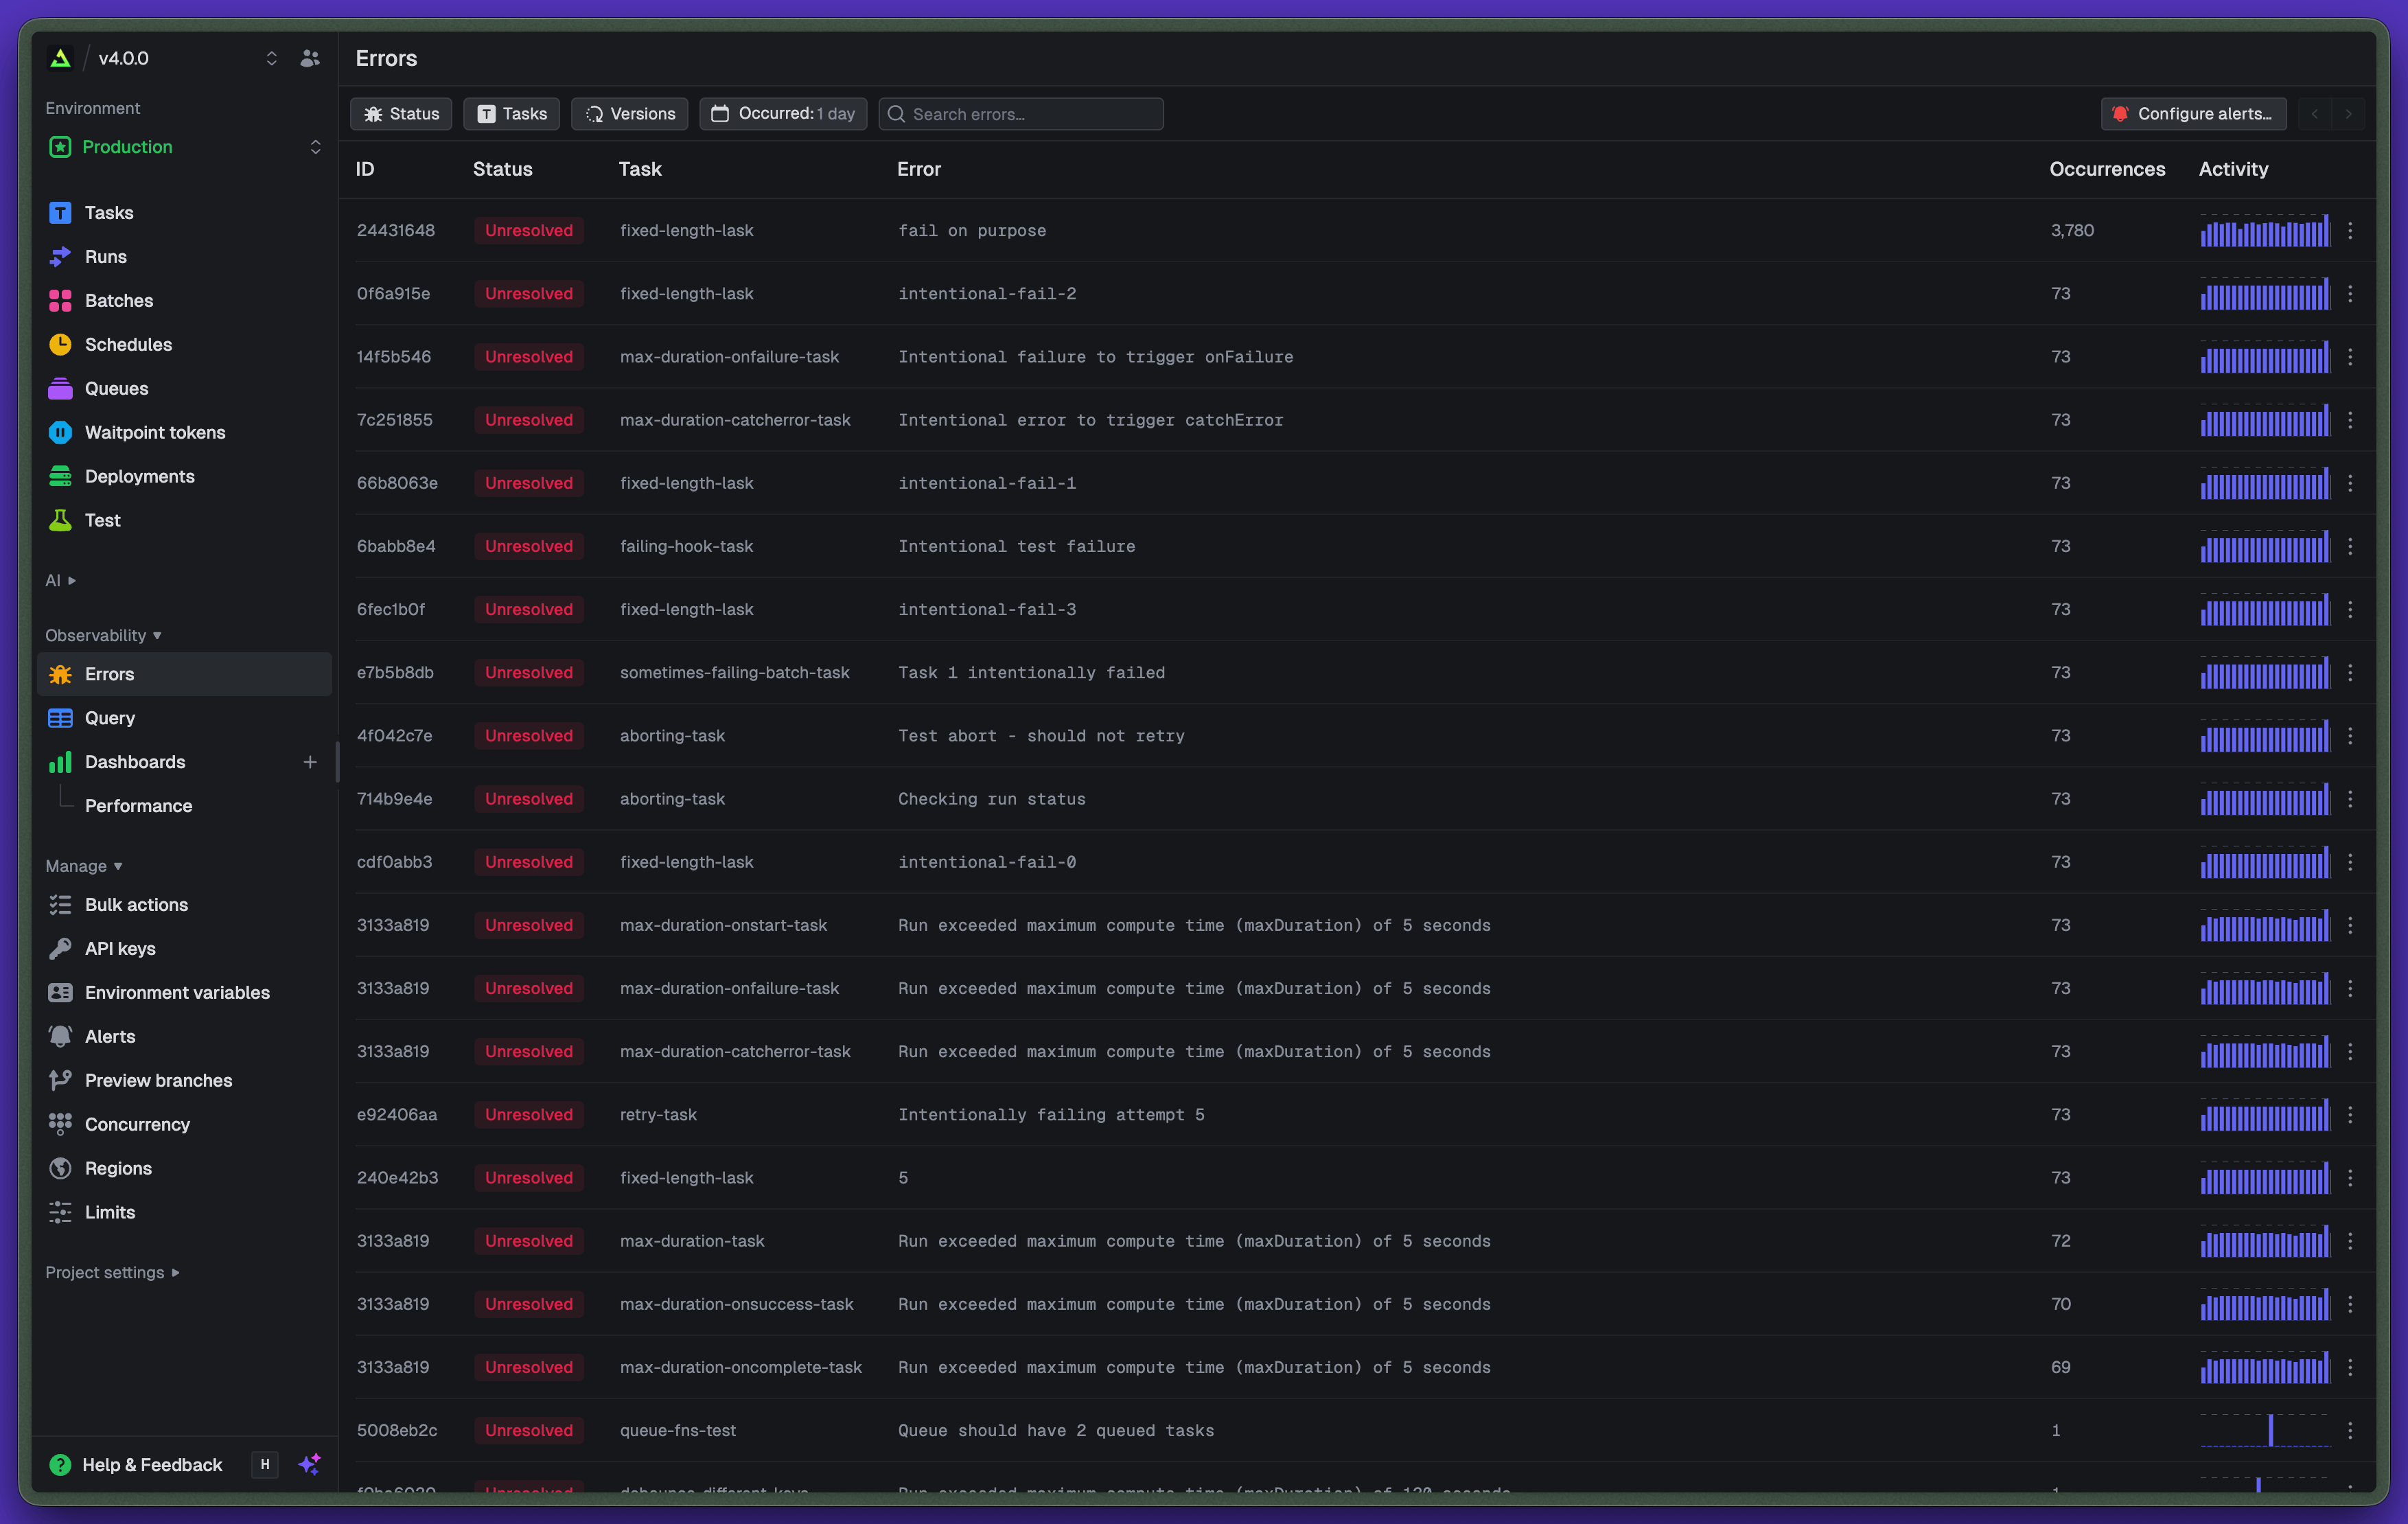Open row menu for error 24431648
Image resolution: width=2408 pixels, height=1524 pixels.
pyautogui.click(x=2350, y=230)
